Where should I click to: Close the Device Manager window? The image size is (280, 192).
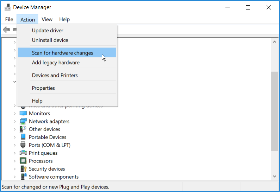[269, 7]
